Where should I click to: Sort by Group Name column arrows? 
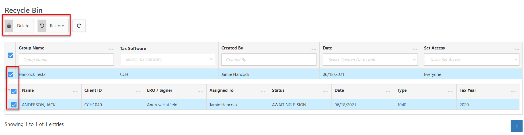(111, 49)
